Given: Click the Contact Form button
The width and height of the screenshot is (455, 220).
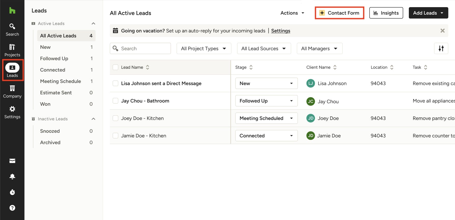Looking at the screenshot, I should [339, 13].
